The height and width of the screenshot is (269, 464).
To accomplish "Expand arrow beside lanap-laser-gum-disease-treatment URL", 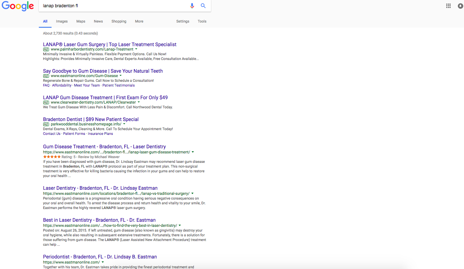I will coord(193,152).
